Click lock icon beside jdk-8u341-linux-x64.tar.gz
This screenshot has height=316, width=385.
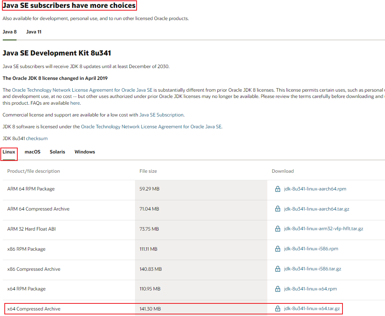point(278,309)
